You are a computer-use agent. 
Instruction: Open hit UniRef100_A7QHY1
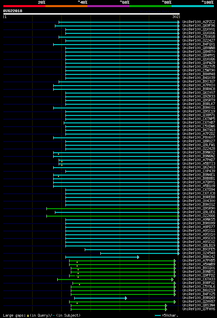coord(199,182)
